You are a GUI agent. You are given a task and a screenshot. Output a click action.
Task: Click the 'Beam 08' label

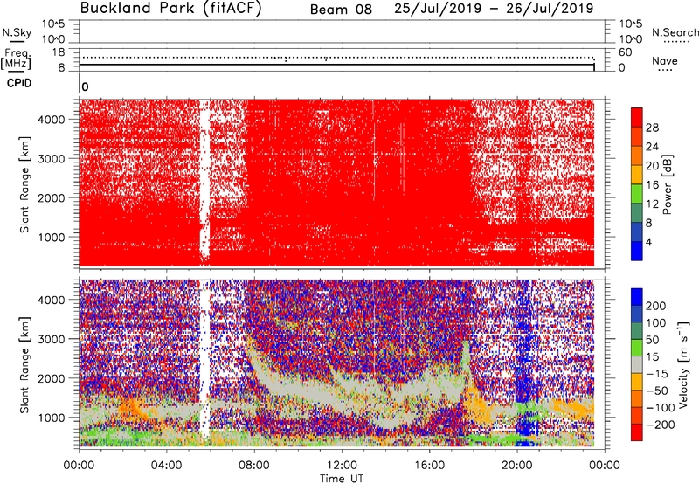tap(341, 10)
